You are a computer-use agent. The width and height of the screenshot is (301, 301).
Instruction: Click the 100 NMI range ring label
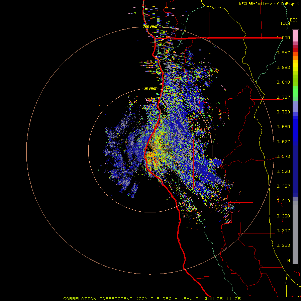click(150, 26)
